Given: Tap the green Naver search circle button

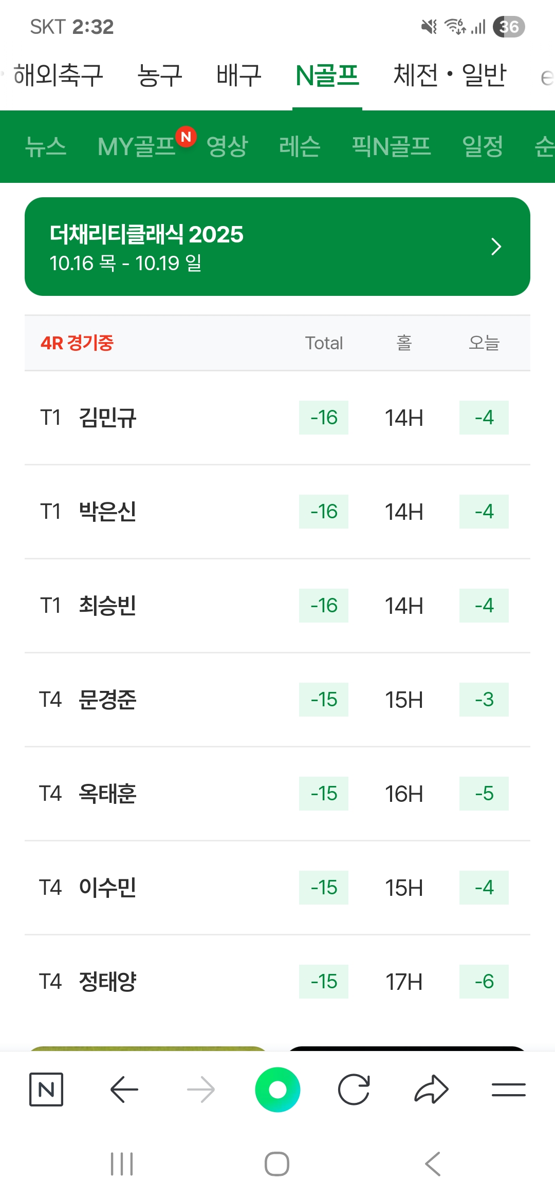Looking at the screenshot, I should 277,1089.
